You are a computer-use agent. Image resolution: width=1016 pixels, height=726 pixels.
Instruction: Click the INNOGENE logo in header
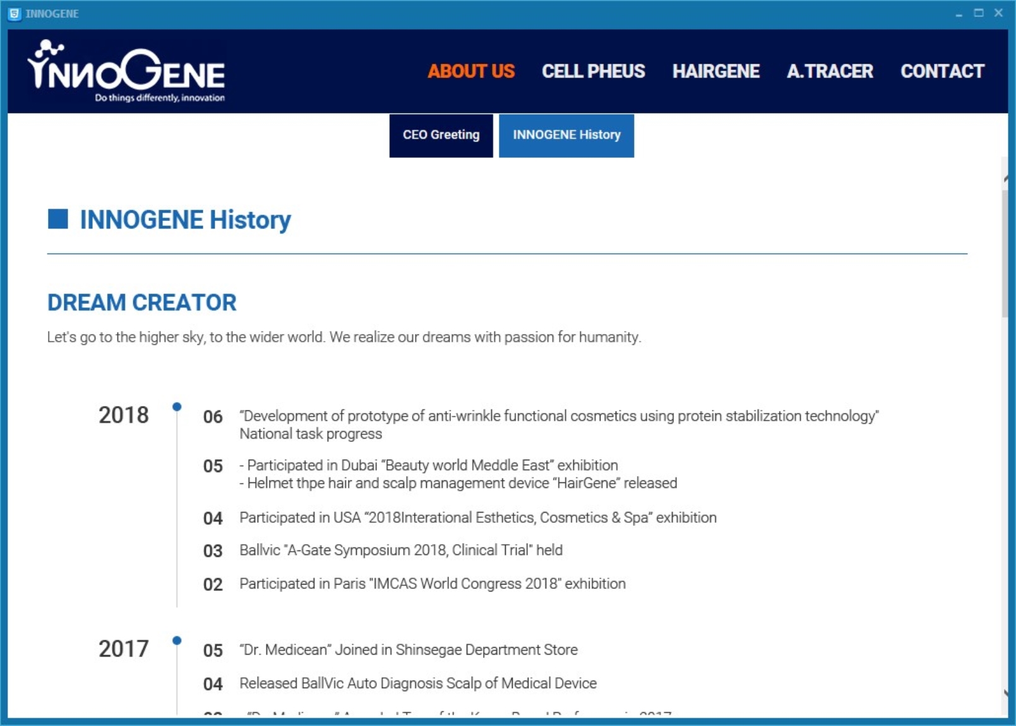(126, 71)
